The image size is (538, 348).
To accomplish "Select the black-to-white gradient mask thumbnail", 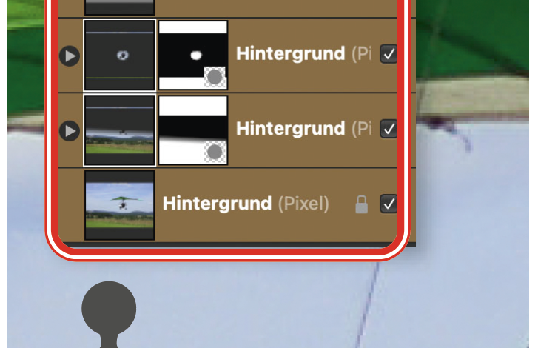I will [193, 130].
